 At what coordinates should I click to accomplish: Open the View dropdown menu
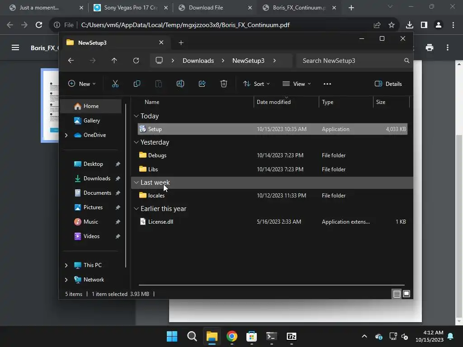297,84
